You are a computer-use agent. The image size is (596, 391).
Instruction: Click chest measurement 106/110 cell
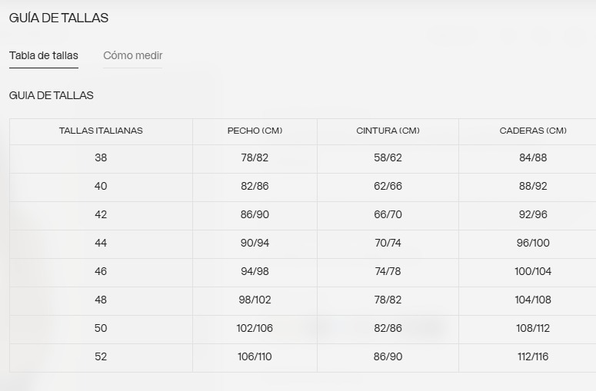point(255,356)
